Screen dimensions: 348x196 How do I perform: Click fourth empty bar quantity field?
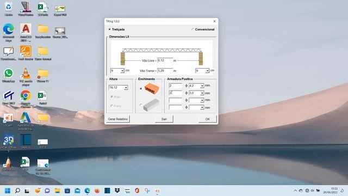[175, 108]
